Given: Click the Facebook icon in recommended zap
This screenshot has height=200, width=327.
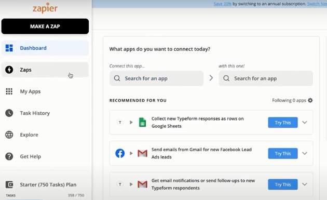Looking at the screenshot, I should point(120,153).
